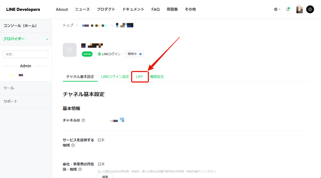Collapse the プロバイダー section
Screen dimensions: 321x178
26,39
